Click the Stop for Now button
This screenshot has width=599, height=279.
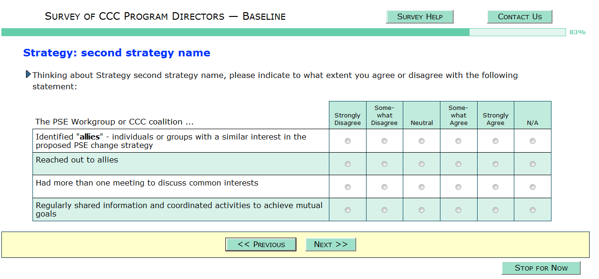541,268
